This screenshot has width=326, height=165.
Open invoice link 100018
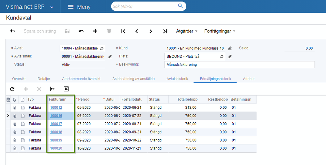click(x=56, y=132)
